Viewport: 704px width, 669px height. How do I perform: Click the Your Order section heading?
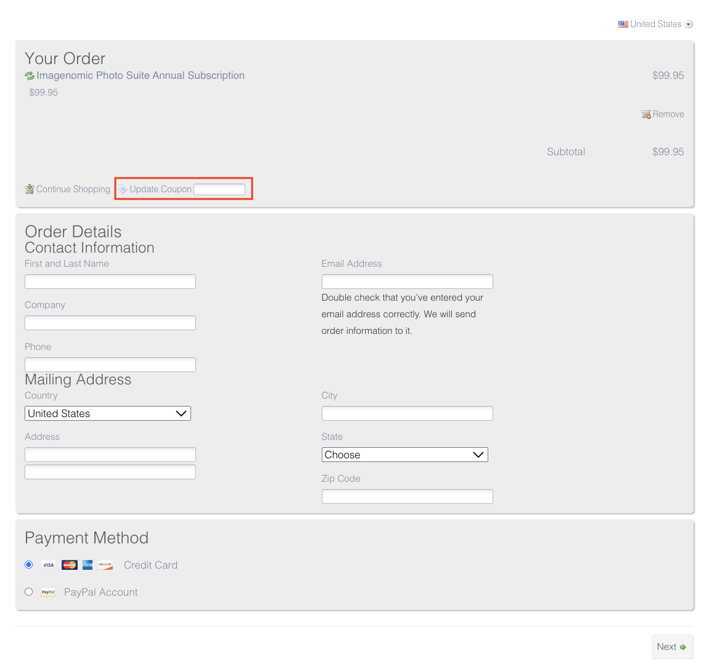point(65,59)
